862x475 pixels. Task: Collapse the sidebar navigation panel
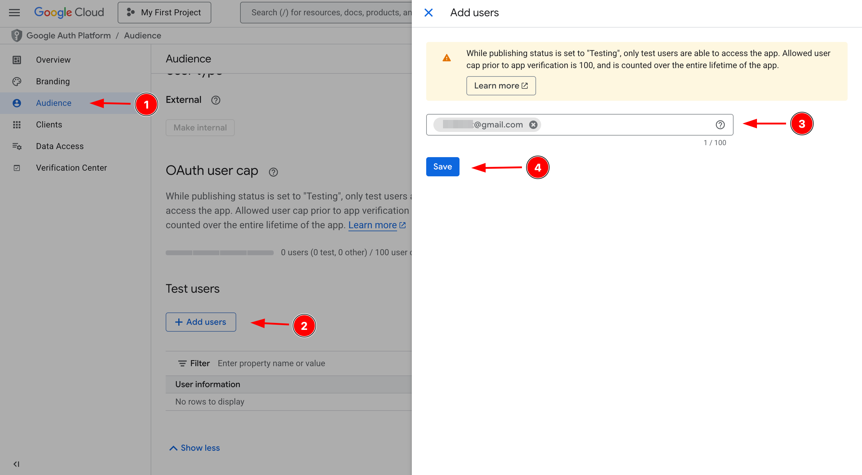click(x=17, y=464)
